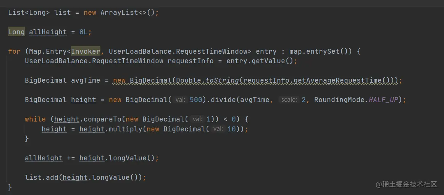Click the 'for' loop keyword

click(x=14, y=51)
